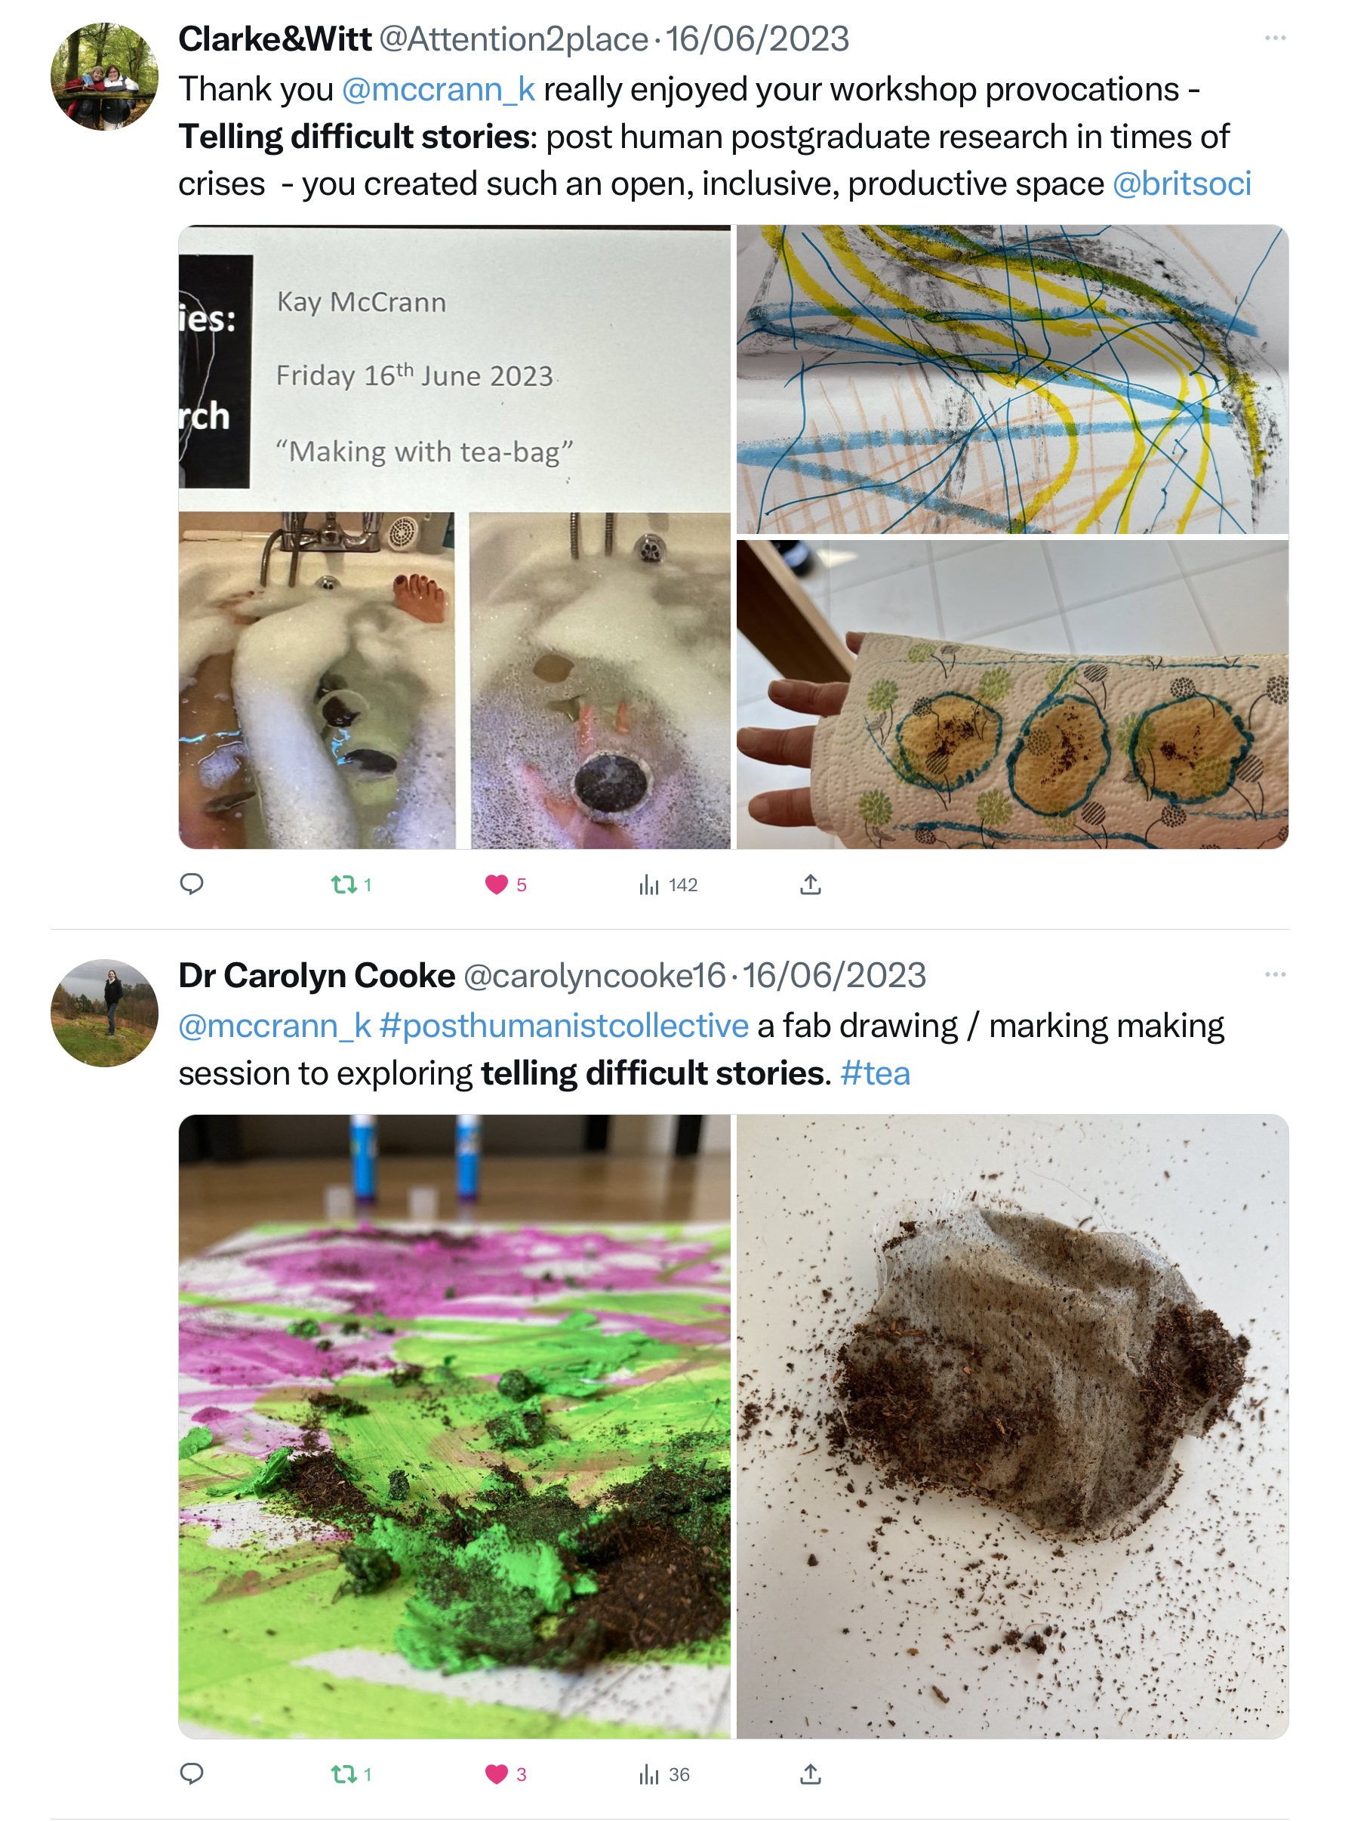Retweet the Clarke&Witt workshop tweet

344,885
